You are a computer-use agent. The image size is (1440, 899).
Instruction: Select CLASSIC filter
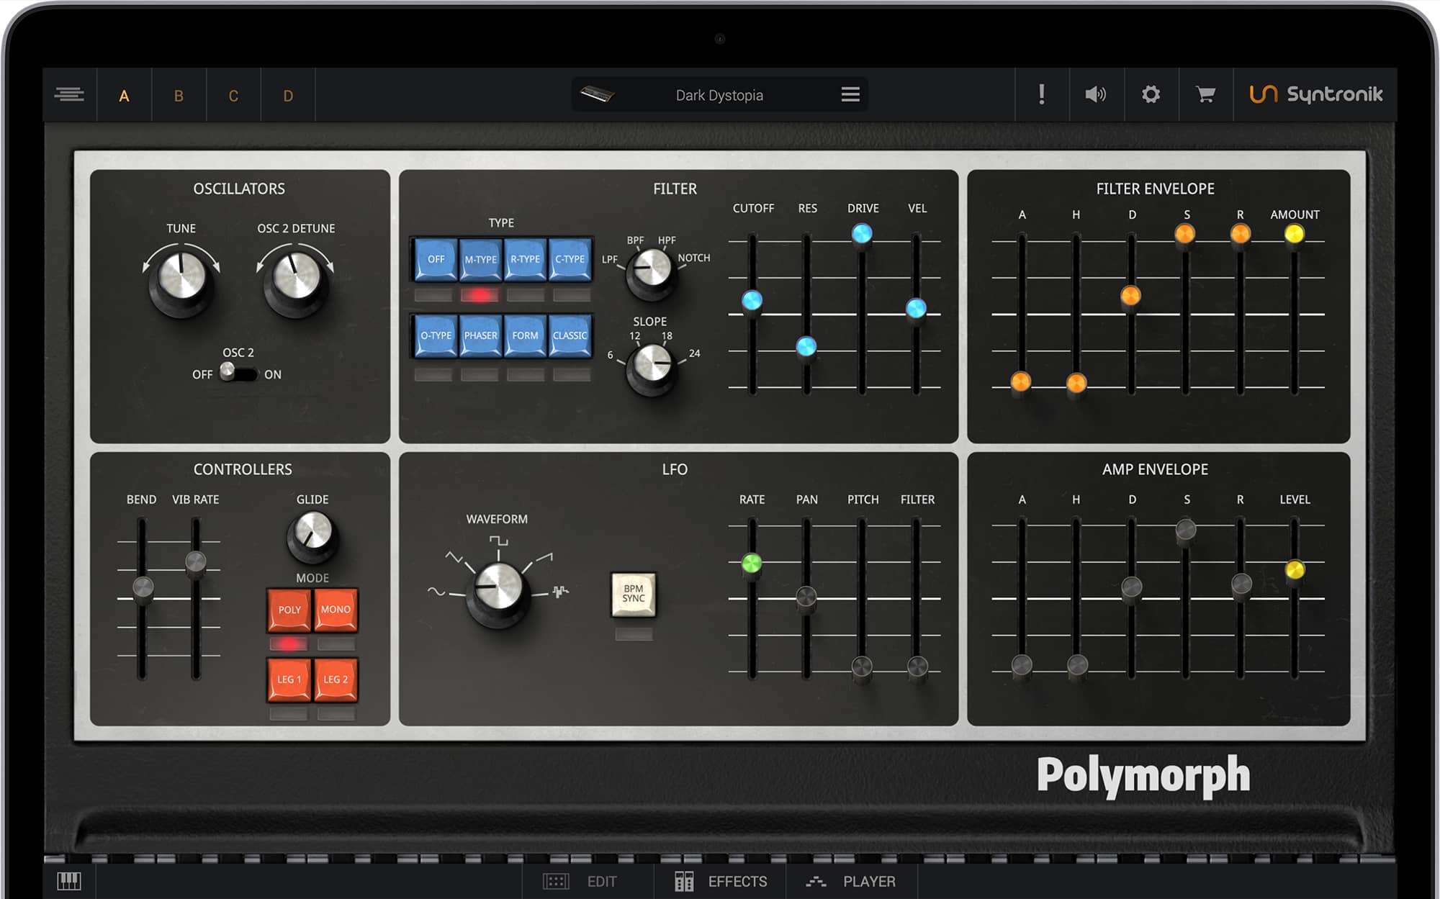click(570, 335)
